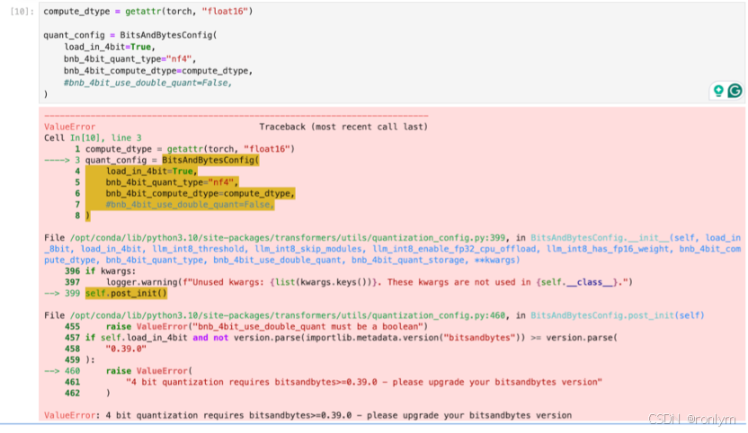Click the Grammarly G icon
Viewport: 748px width, 433px height.
735,91
